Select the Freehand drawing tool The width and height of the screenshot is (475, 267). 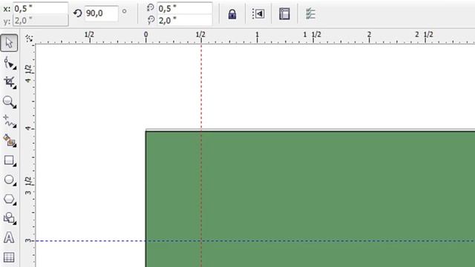9,121
